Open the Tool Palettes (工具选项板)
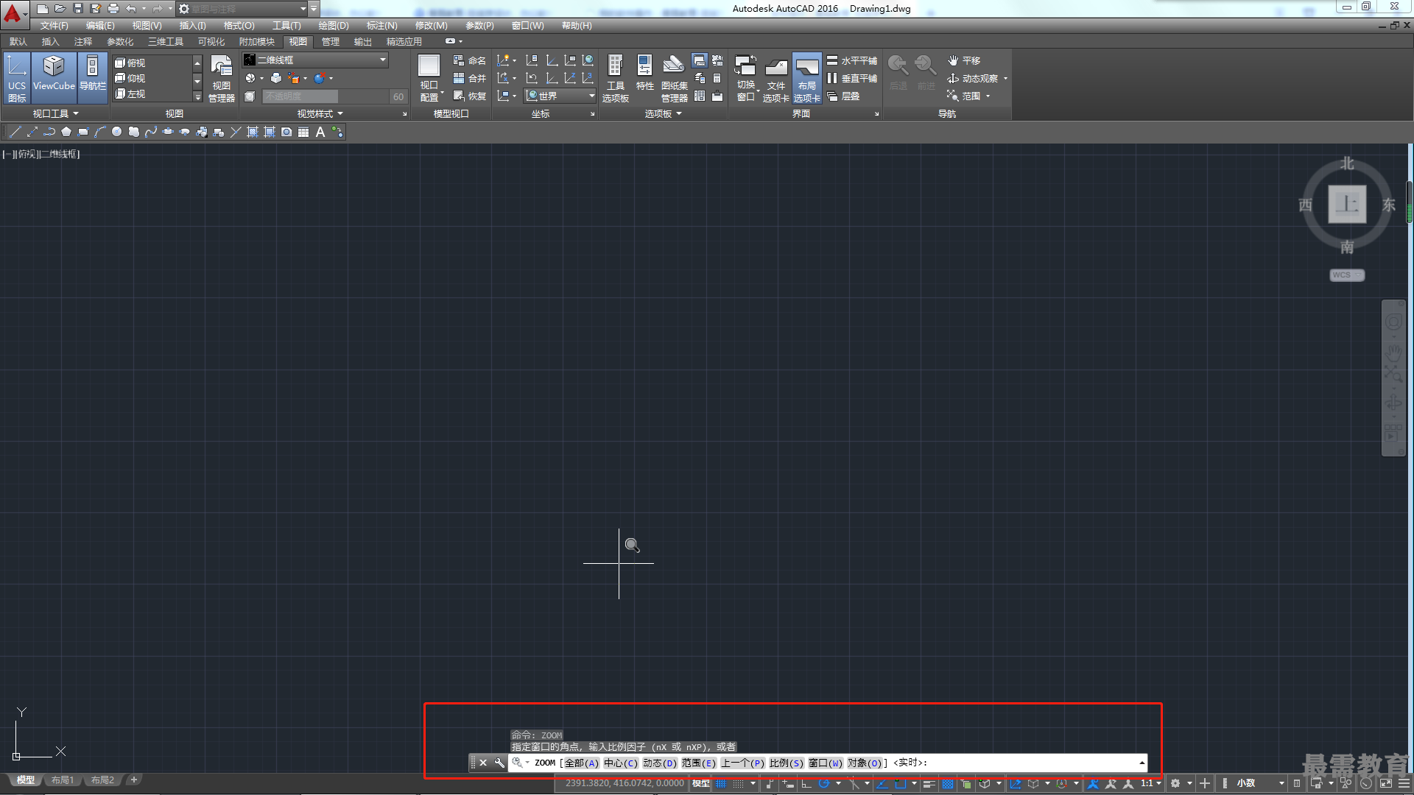1414x795 pixels. click(x=616, y=78)
